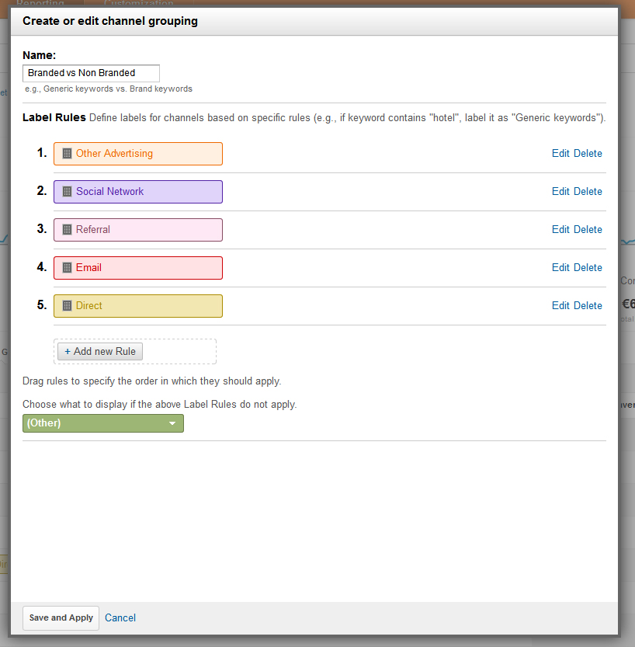The width and height of the screenshot is (635, 647).
Task: Click drag handle icon on Social Network rule
Action: tap(67, 192)
